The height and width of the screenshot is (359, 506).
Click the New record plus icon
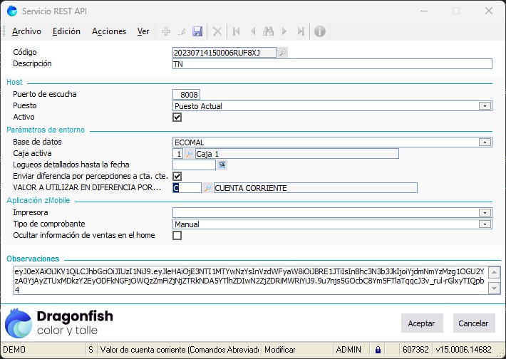coord(166,31)
